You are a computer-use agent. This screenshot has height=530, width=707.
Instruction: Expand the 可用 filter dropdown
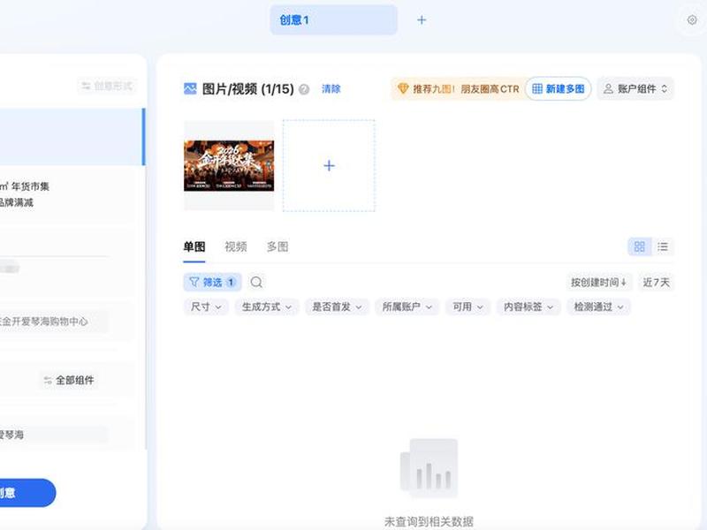(468, 307)
